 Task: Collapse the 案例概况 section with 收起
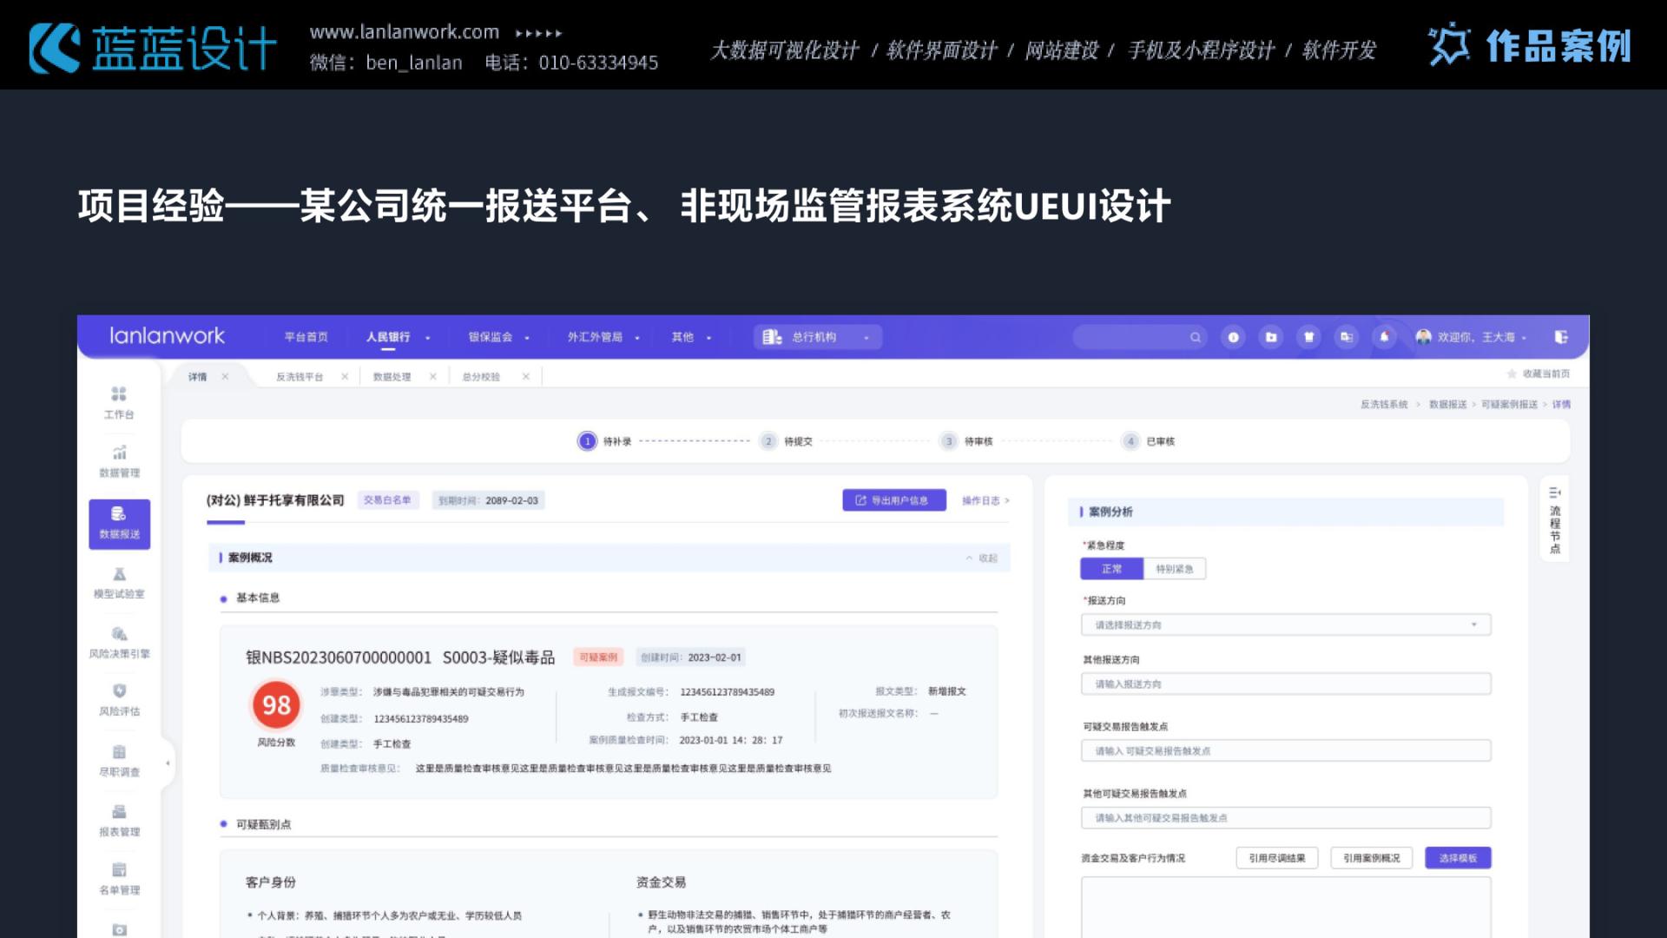982,558
